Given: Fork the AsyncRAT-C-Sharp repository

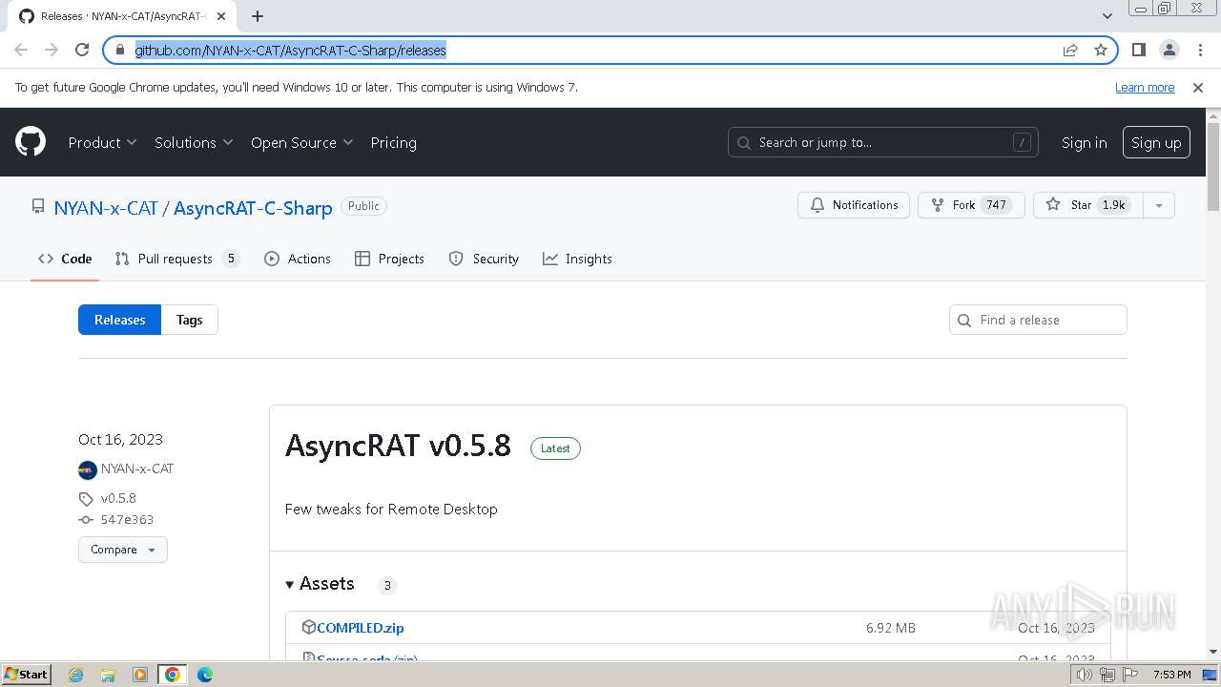Looking at the screenshot, I should click(971, 205).
